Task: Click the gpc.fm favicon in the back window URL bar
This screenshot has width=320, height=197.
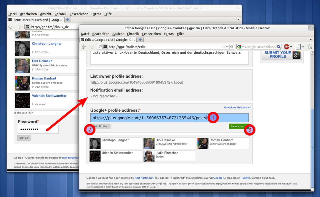Action: (28, 27)
